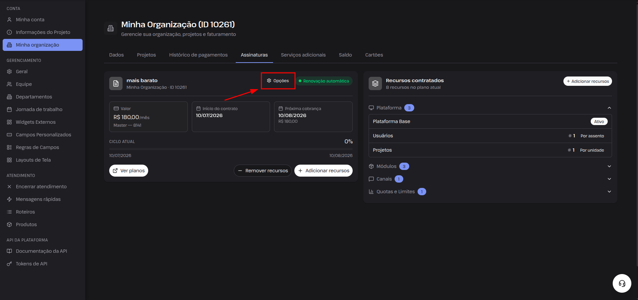This screenshot has width=638, height=300.
Task: Open the Opções subscription settings button
Action: pyautogui.click(x=278, y=81)
